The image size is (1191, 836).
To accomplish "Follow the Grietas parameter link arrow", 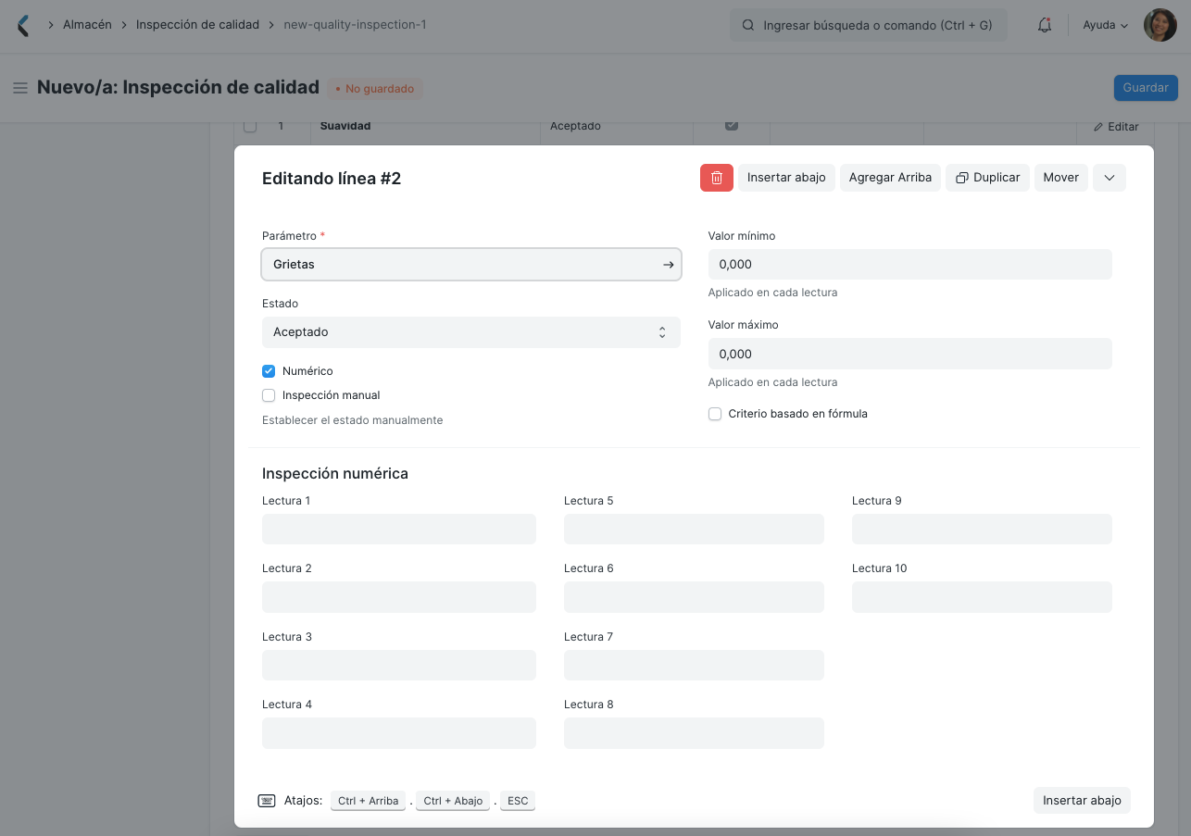I will point(668,265).
